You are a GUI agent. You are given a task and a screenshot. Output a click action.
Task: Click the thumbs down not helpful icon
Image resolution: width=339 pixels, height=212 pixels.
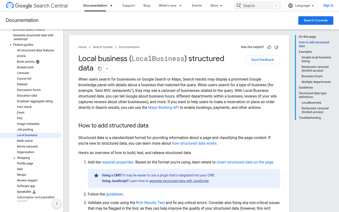276,47
